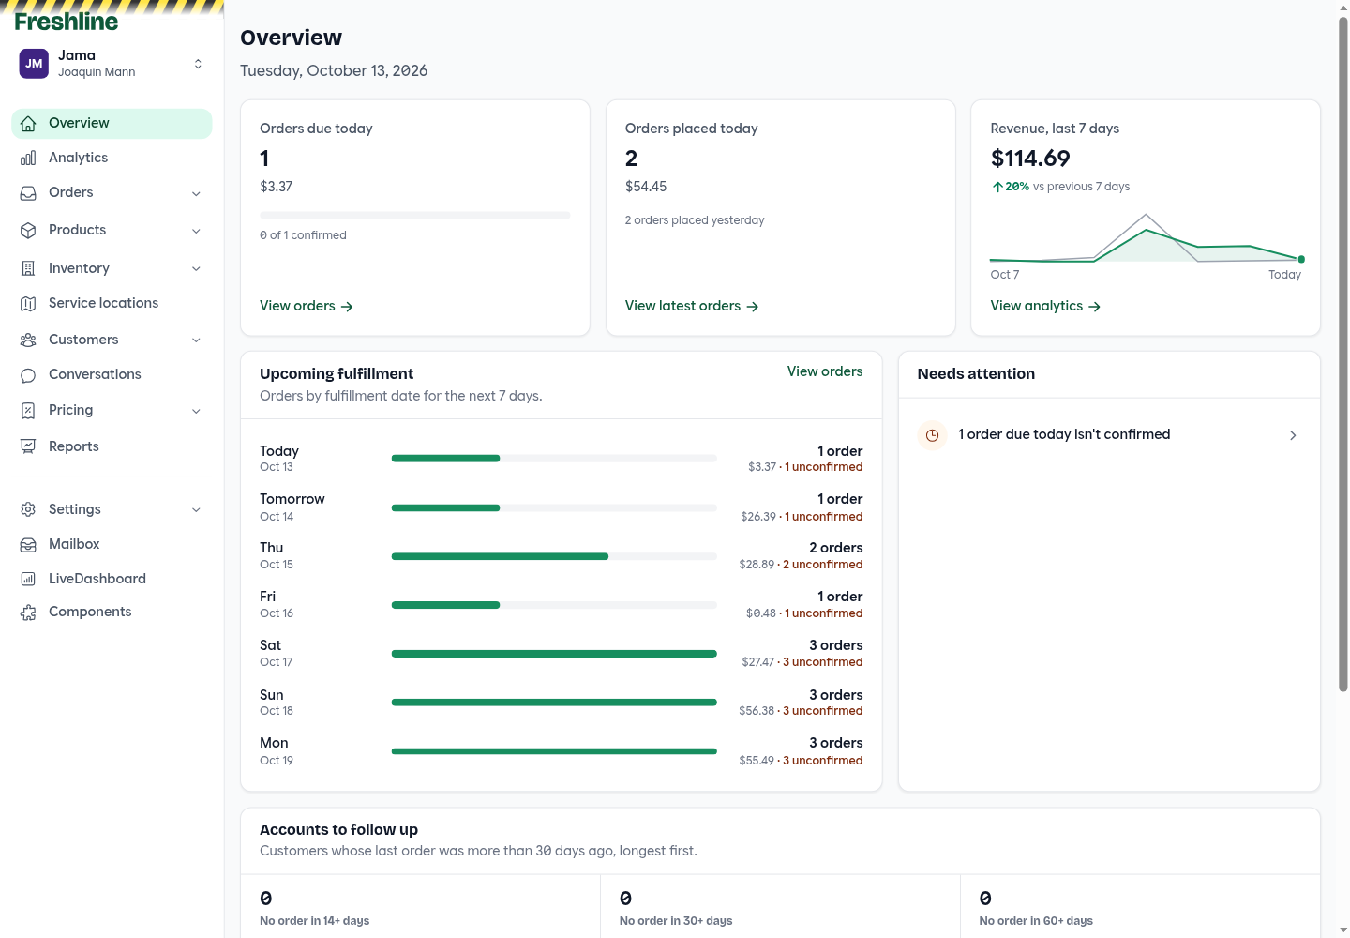This screenshot has height=938, width=1350.
Task: Click the View latest orders link
Action: click(692, 306)
